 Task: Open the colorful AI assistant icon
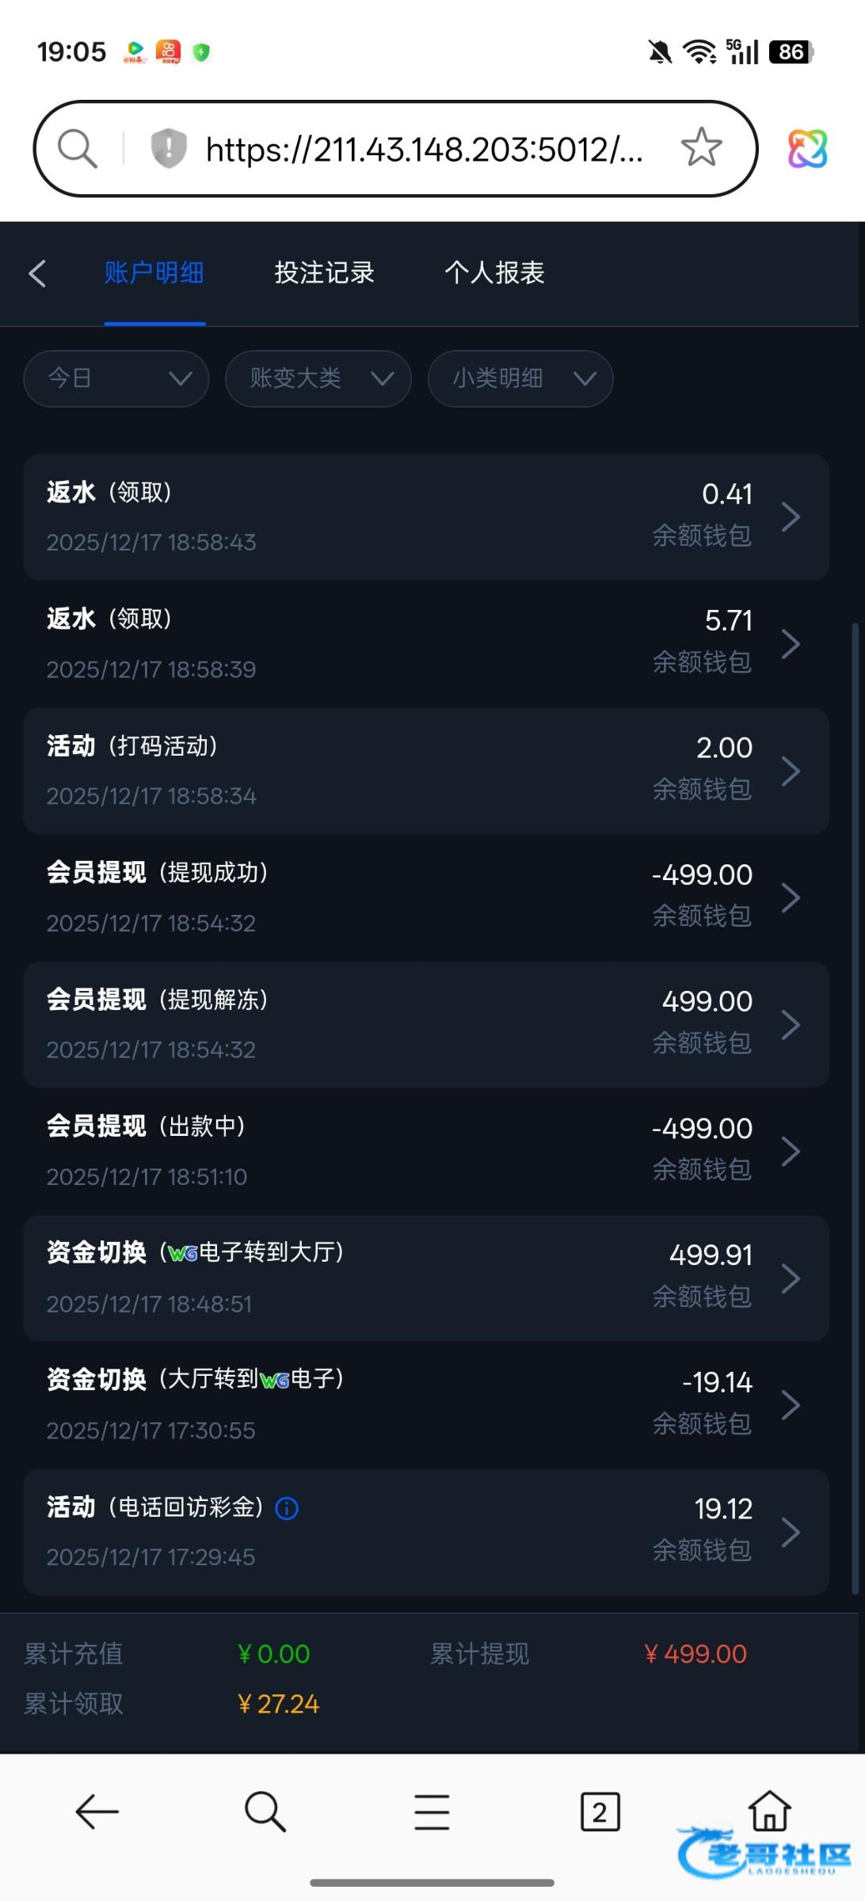pos(807,149)
